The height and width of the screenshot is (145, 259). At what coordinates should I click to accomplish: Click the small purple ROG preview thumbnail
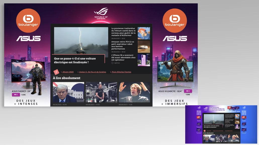(x=221, y=124)
